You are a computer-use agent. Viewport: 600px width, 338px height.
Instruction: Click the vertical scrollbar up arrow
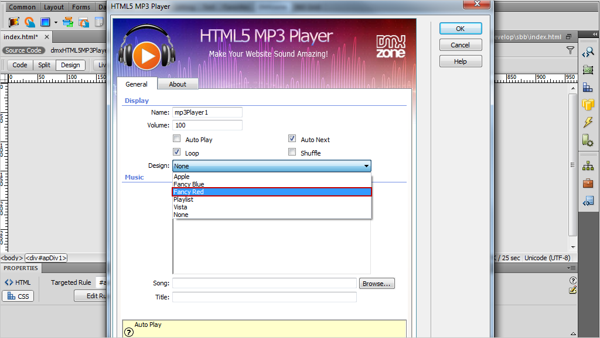click(x=573, y=89)
